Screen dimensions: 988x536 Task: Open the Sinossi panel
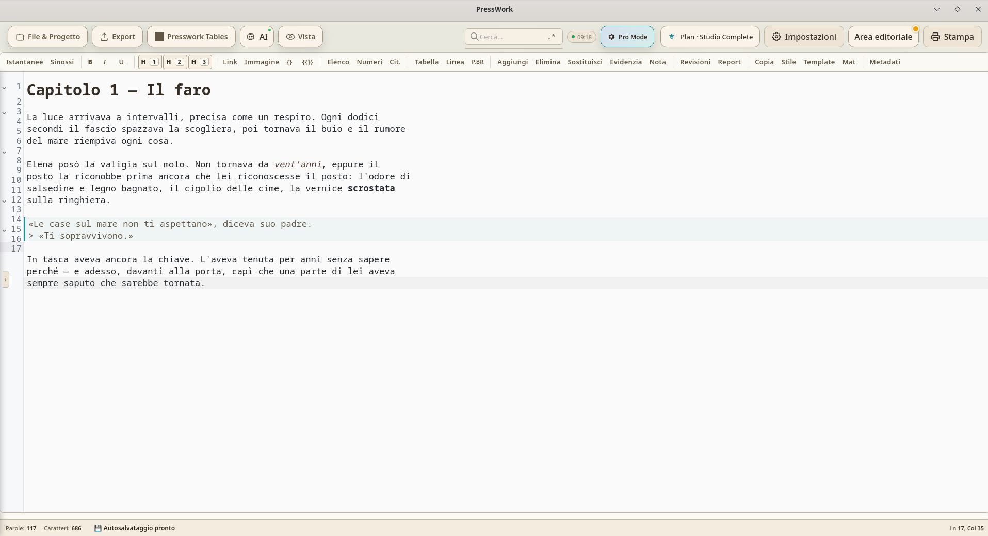tap(62, 62)
